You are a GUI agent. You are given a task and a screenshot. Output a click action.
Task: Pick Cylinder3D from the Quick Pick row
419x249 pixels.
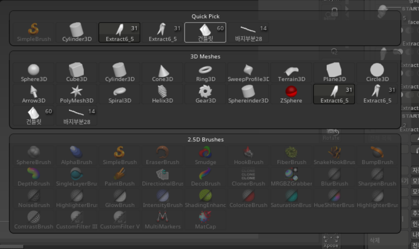pyautogui.click(x=77, y=33)
